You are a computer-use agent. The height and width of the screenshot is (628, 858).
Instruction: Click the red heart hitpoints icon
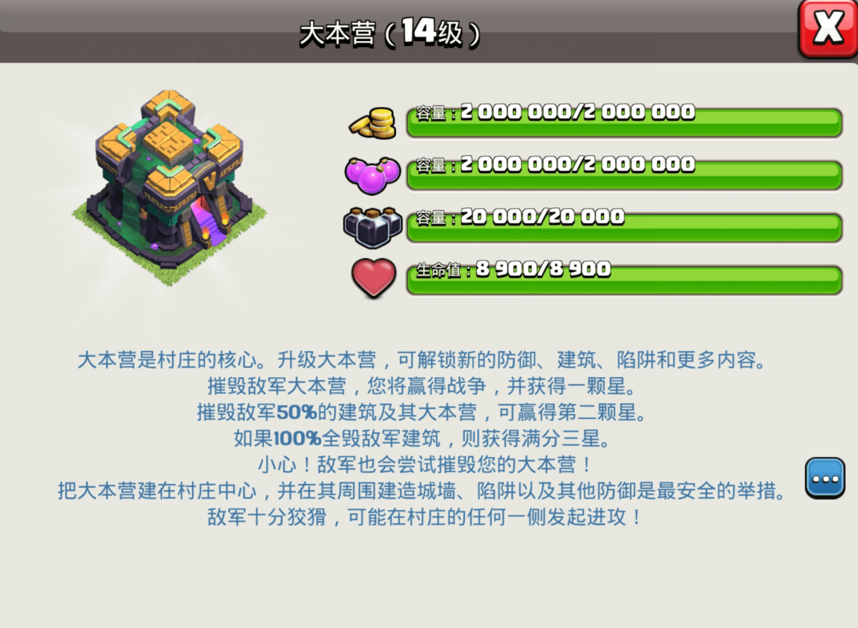coord(374,278)
